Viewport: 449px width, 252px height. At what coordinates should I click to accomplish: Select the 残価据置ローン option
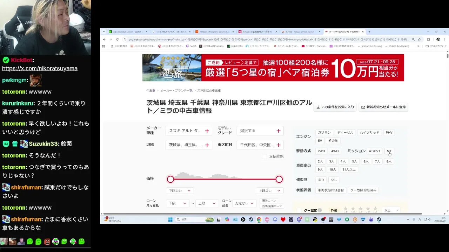click(x=272, y=206)
